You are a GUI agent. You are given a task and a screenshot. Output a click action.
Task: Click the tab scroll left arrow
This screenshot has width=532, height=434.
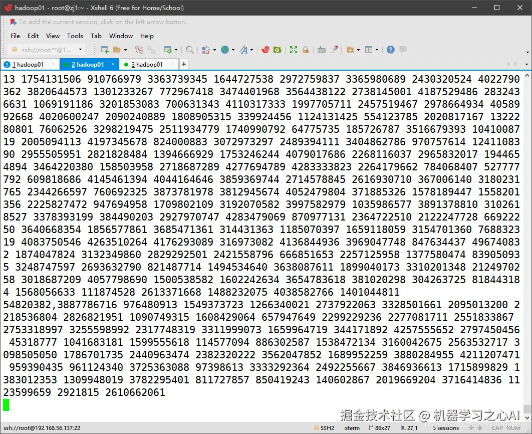pos(508,64)
